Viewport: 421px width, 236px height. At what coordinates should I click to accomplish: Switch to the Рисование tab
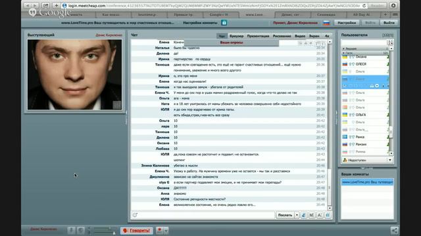click(282, 36)
